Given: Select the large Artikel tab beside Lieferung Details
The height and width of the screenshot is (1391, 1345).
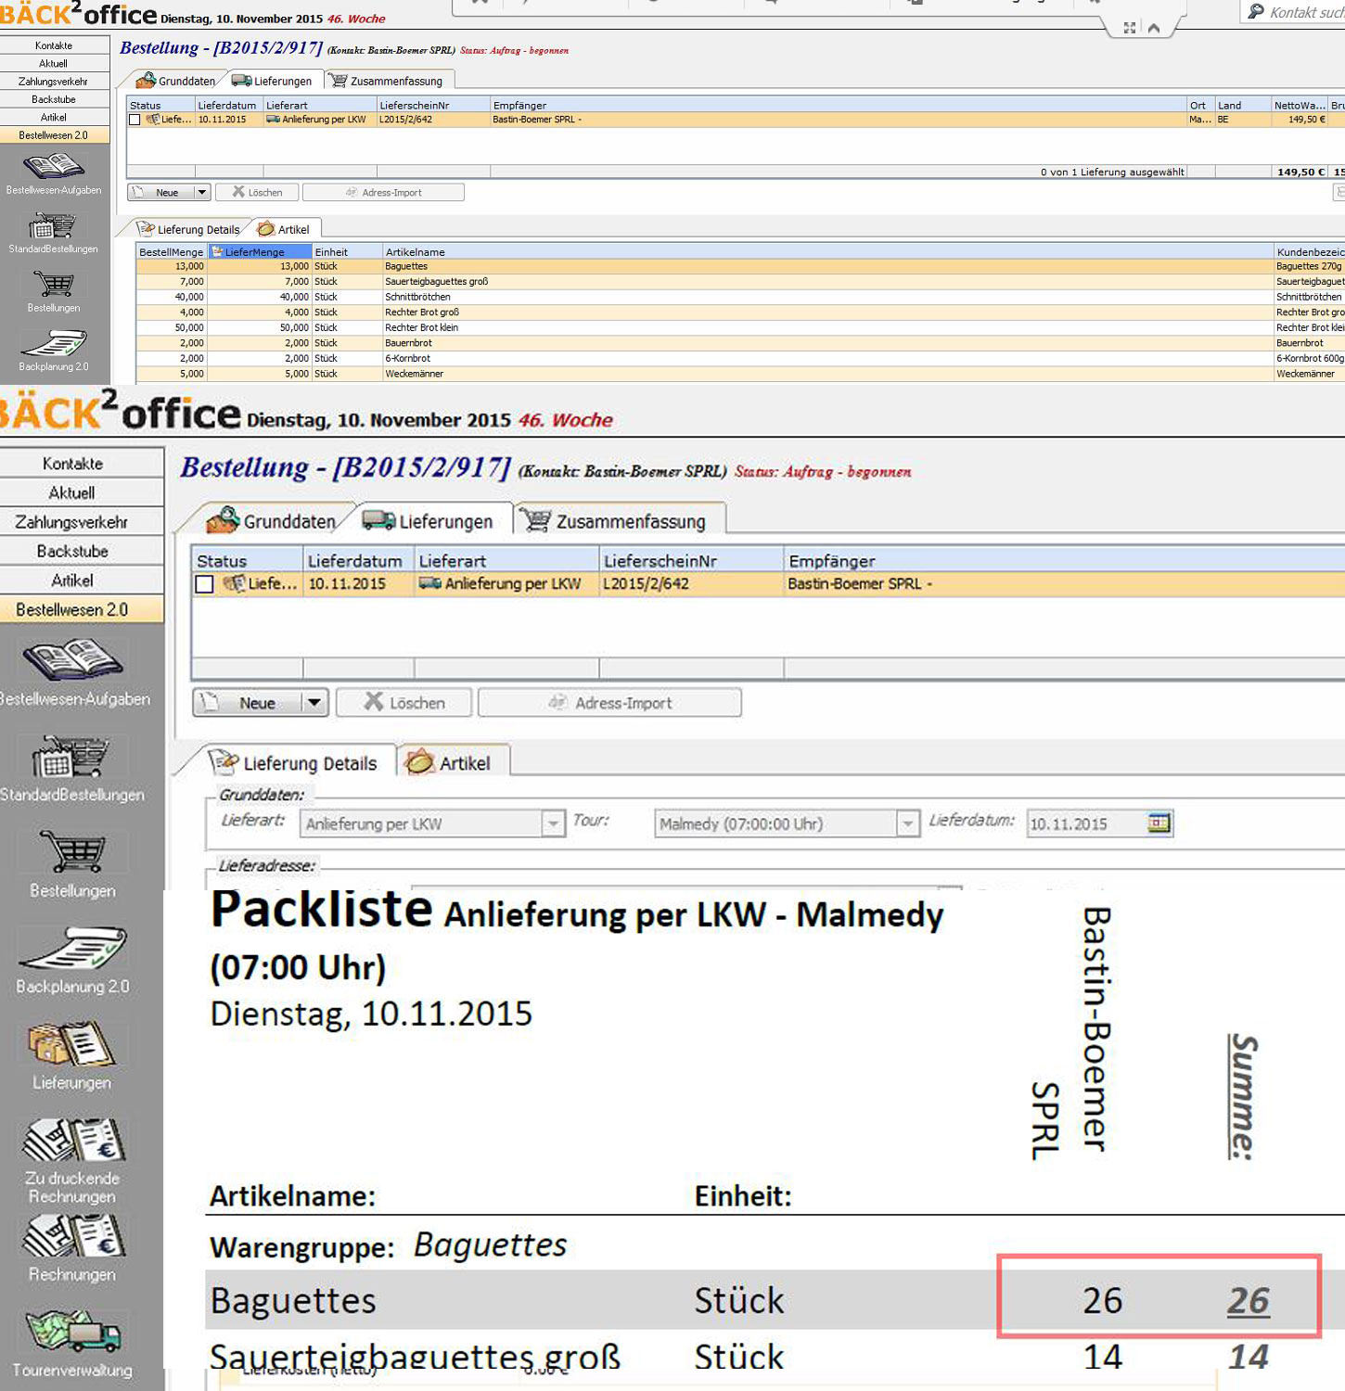Looking at the screenshot, I should click(x=454, y=763).
